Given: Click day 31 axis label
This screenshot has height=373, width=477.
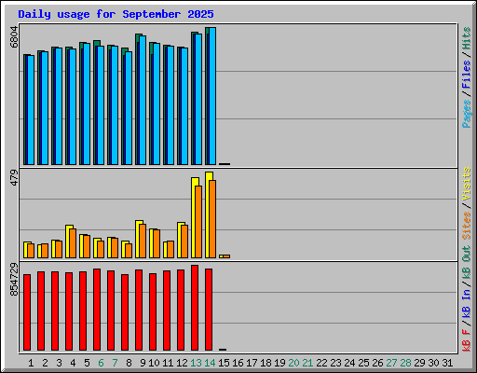Looking at the screenshot, I should (x=447, y=363).
